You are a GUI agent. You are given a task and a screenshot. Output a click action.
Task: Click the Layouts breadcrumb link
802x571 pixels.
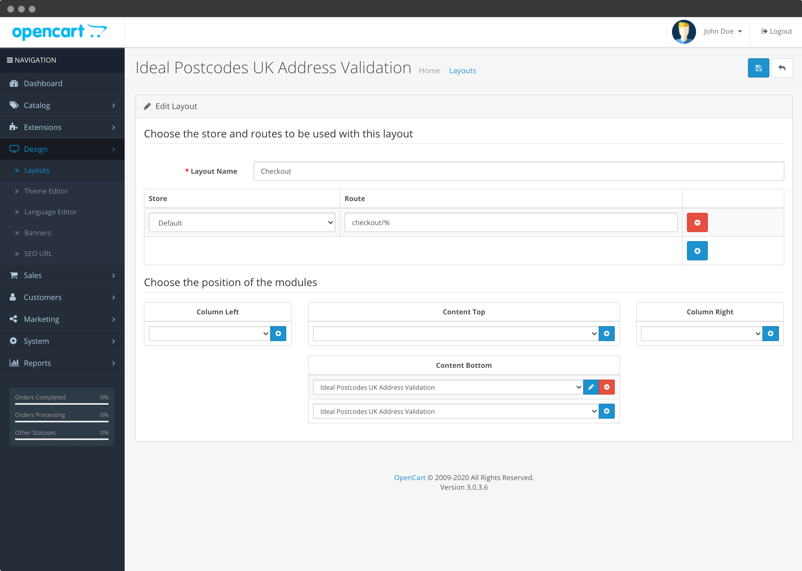pos(463,70)
